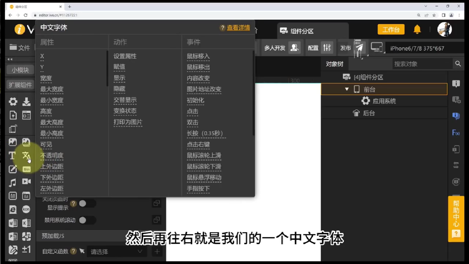
Task: Toggle disable system scrolling switch
Action: [87, 220]
